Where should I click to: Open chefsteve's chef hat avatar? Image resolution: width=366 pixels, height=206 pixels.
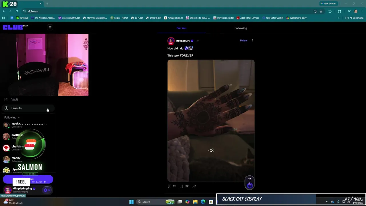point(6,148)
